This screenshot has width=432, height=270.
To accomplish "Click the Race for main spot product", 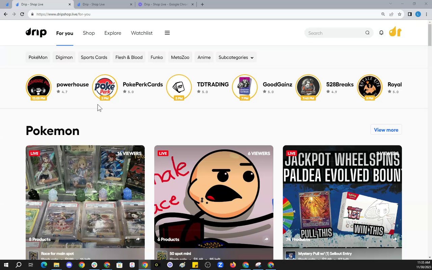I will (x=57, y=253).
